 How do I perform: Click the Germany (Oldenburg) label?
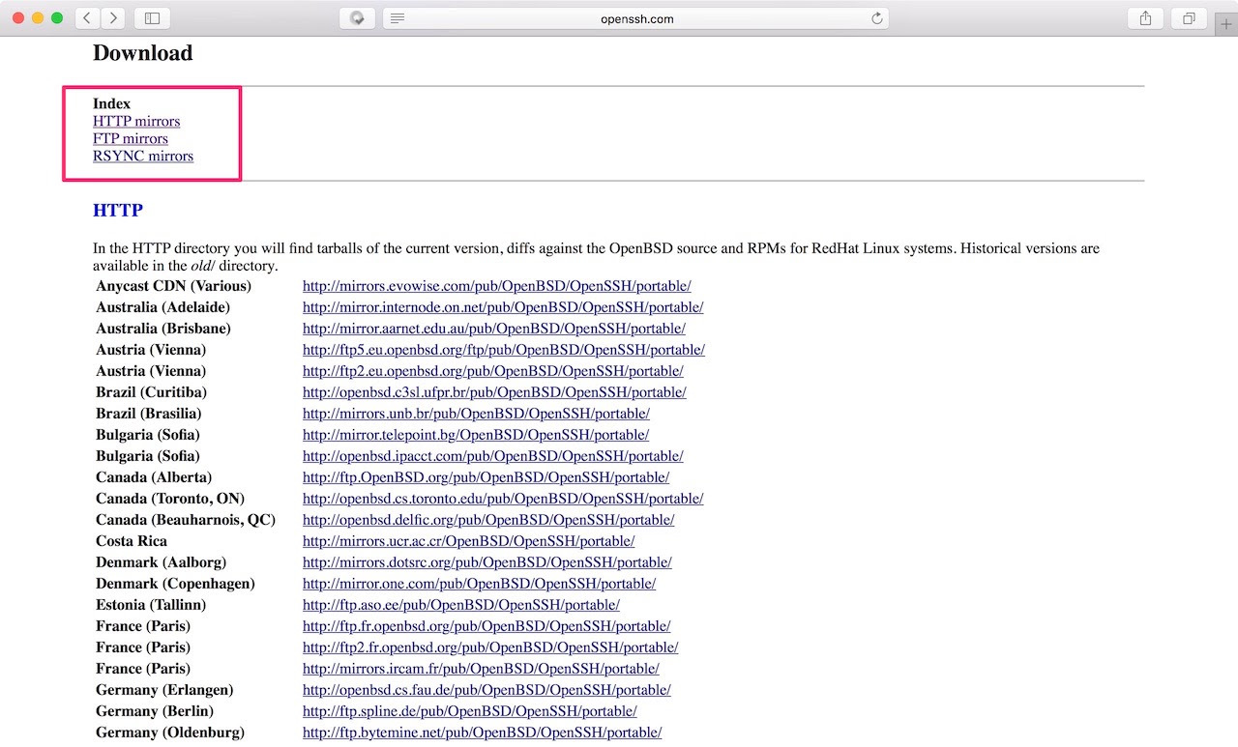[170, 733]
